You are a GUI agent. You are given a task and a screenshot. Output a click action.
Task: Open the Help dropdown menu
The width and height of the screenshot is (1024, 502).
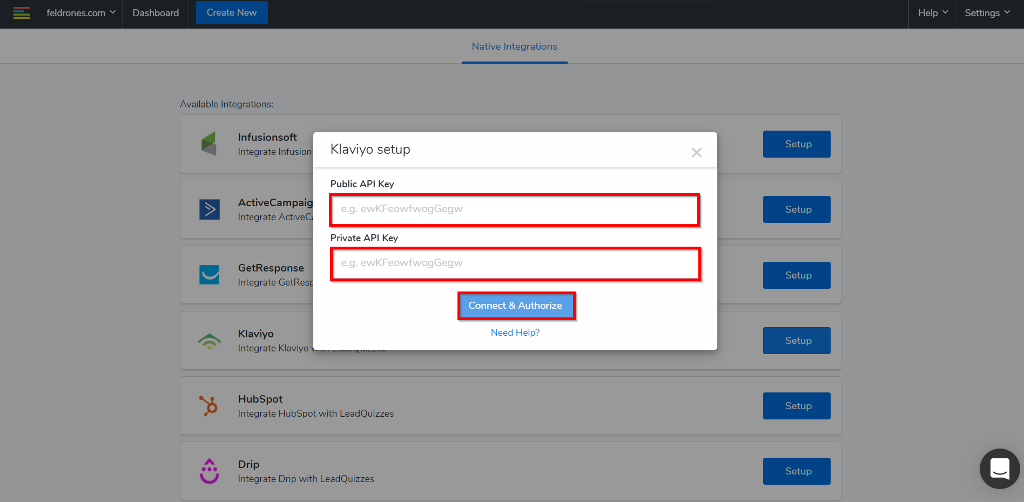(x=933, y=13)
